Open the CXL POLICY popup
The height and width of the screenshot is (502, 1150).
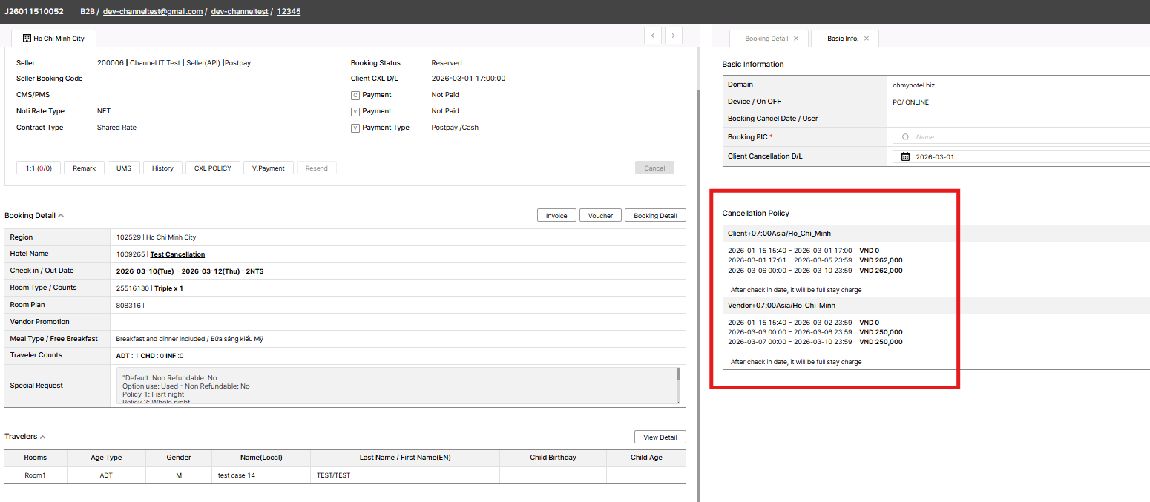212,168
